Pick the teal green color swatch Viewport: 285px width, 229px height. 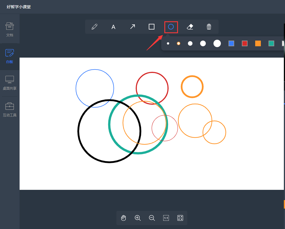271,43
